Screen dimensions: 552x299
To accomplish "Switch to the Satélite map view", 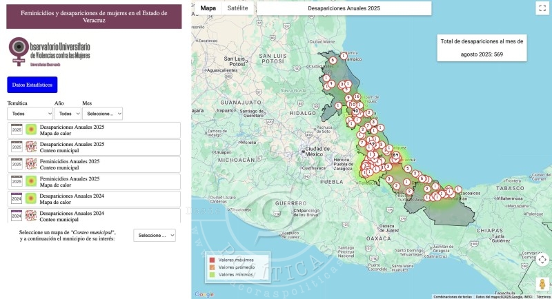I will click(237, 8).
